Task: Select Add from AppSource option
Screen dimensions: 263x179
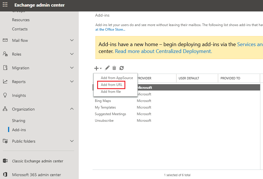Action: (x=117, y=78)
